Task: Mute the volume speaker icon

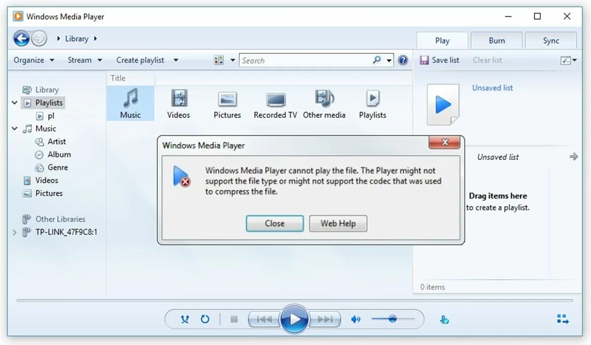Action: pyautogui.click(x=356, y=319)
